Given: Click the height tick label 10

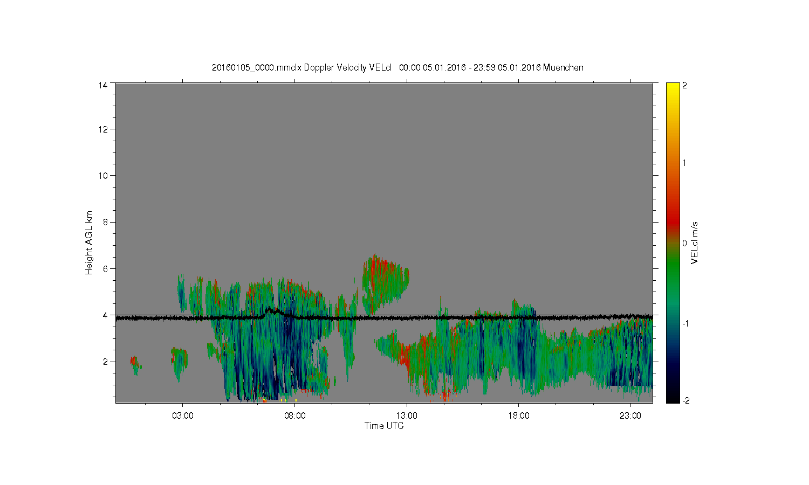Looking at the screenshot, I should tap(104, 176).
